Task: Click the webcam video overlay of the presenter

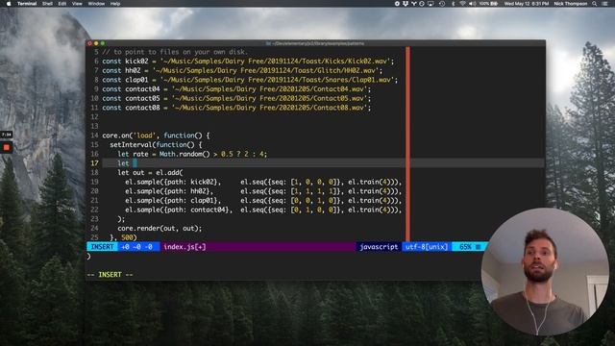Action: [x=545, y=271]
